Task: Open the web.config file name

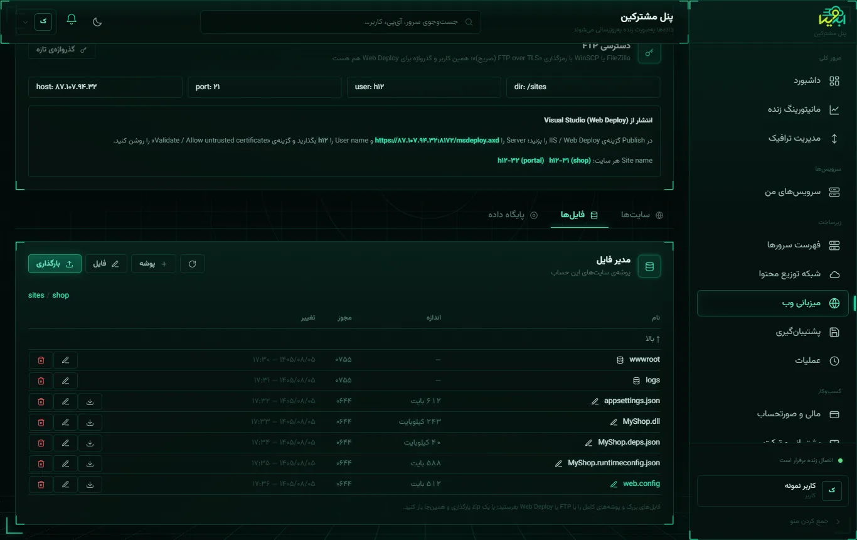Action: pos(641,484)
